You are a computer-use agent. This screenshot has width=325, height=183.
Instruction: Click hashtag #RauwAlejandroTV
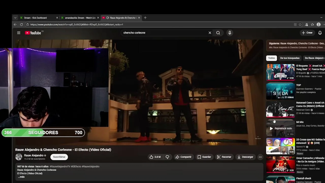(x=60, y=166)
